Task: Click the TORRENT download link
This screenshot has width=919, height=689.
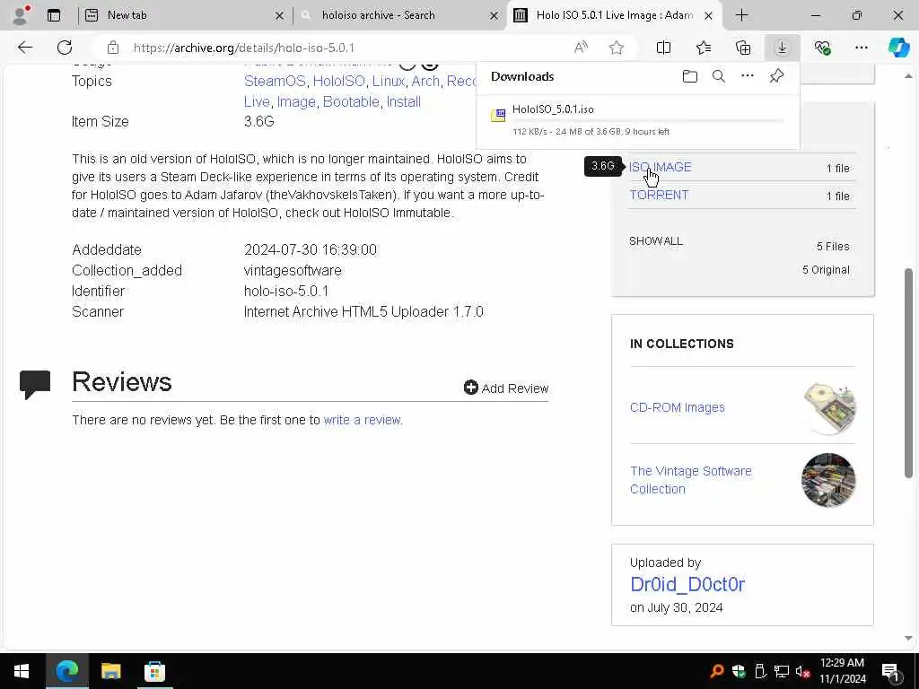Action: [x=659, y=195]
